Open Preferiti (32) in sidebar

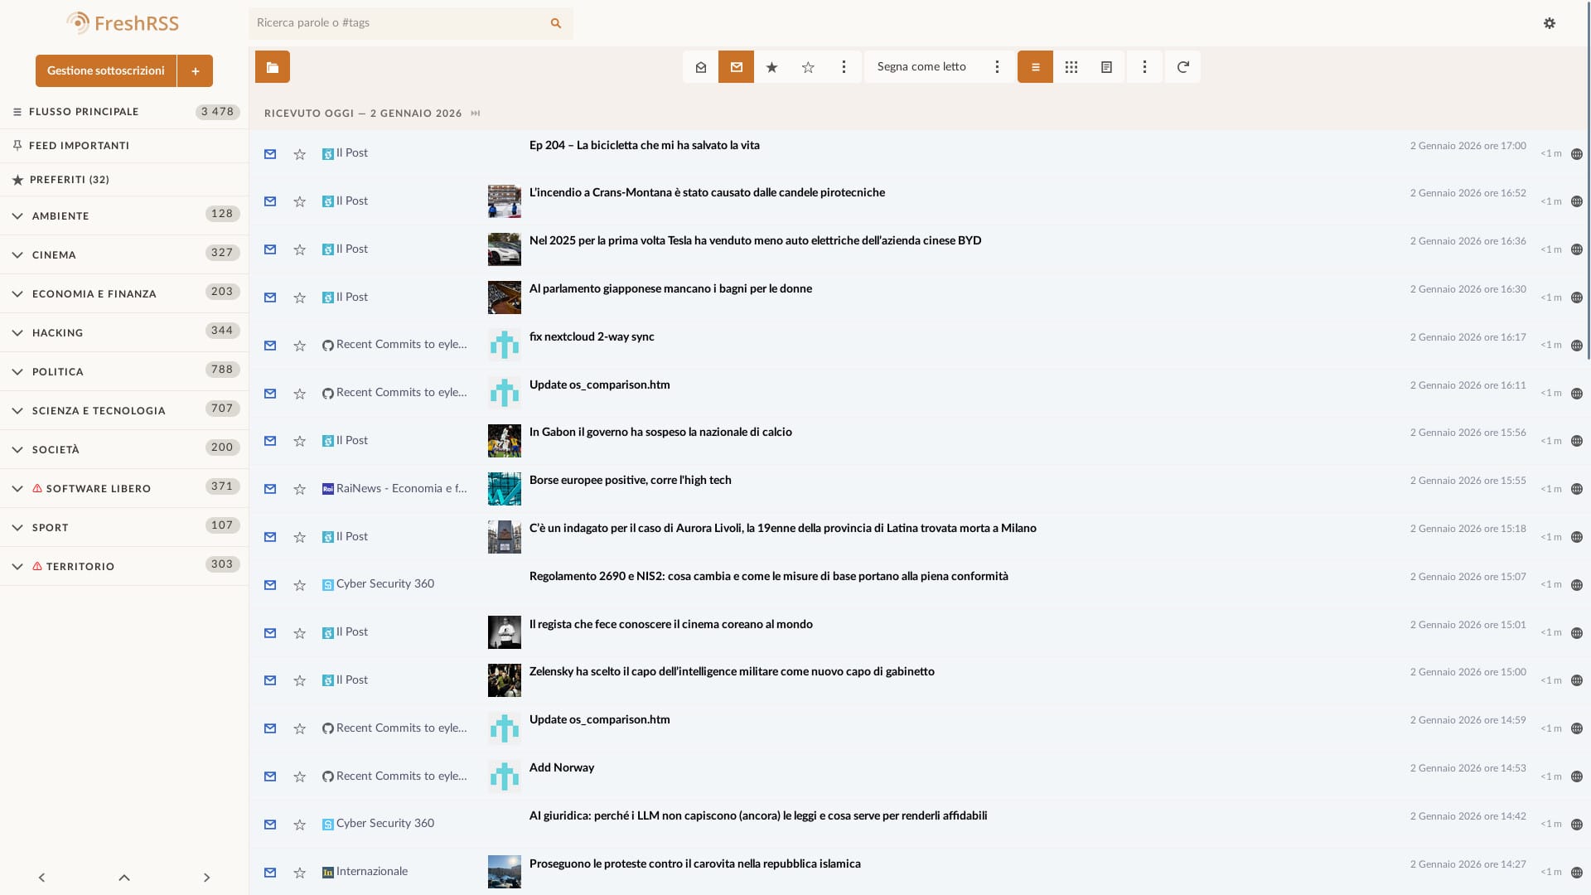(70, 180)
